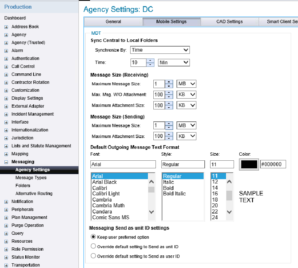Click the black color swatch
This screenshot has width=298, height=268.
(x=249, y=164)
